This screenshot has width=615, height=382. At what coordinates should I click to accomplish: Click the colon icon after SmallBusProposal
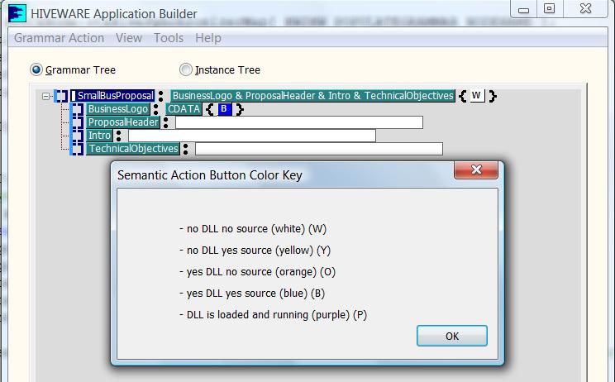161,96
